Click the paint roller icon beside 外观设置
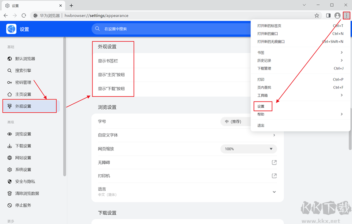 click(9, 106)
